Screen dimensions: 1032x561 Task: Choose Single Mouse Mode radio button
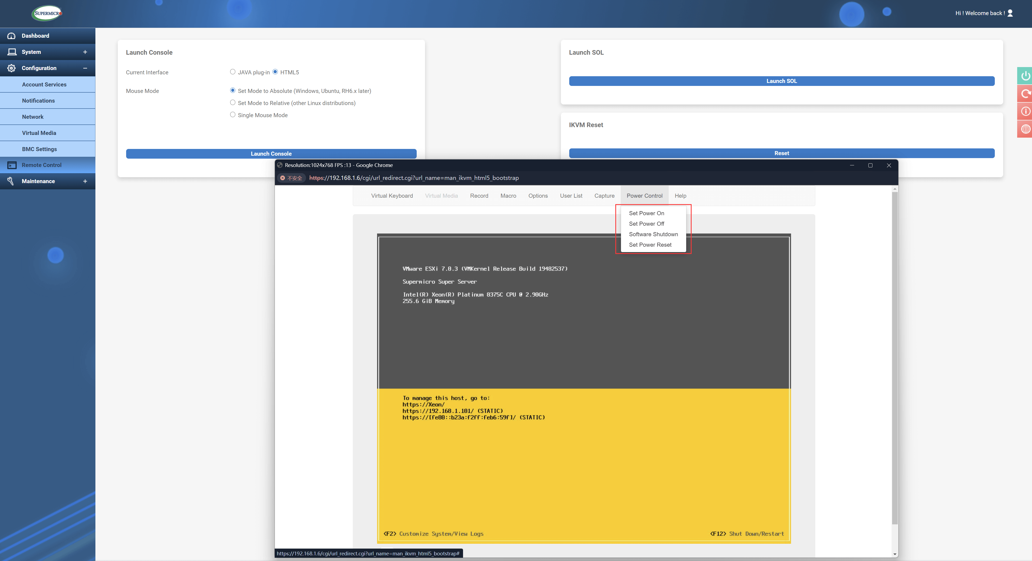point(232,114)
